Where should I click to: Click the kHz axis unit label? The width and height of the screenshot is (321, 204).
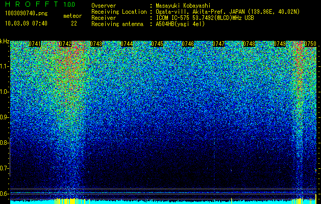point(5,41)
